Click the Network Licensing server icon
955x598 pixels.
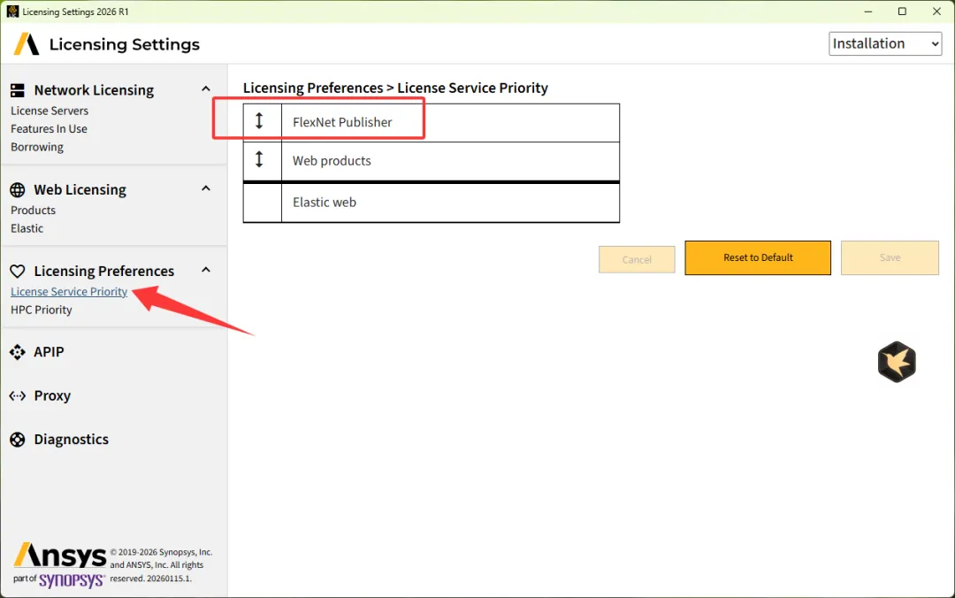(18, 90)
